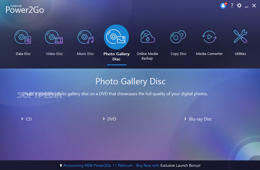Choose the Blu-ray Disc option text

[200, 119]
